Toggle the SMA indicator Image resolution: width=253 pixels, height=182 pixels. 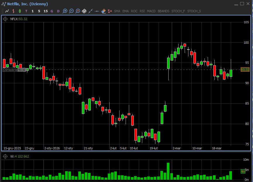(117, 11)
